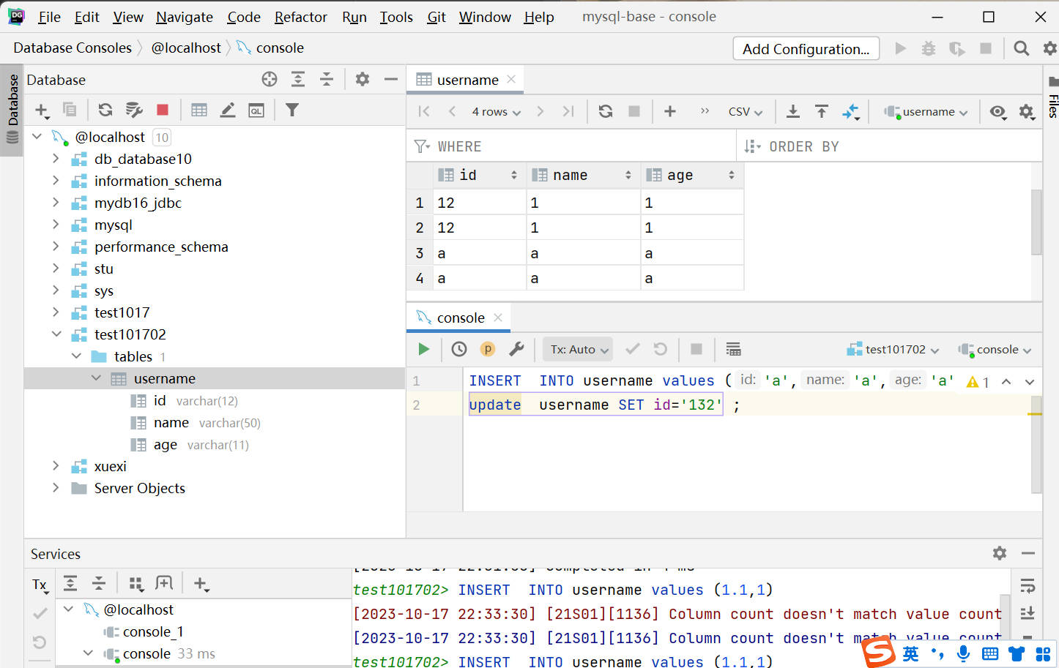The image size is (1059, 668).
Task: Sort by the age column header
Action: click(x=692, y=175)
